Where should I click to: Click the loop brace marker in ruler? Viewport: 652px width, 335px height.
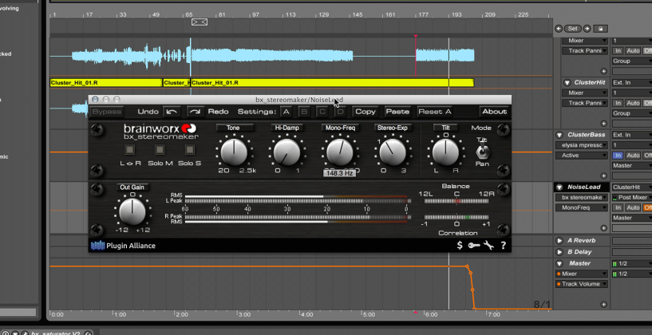[200, 22]
